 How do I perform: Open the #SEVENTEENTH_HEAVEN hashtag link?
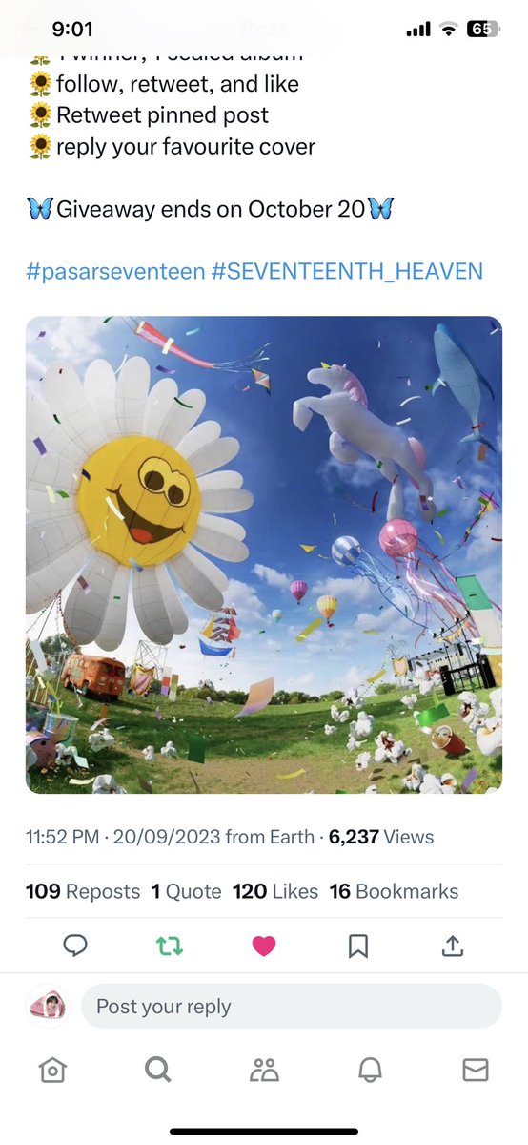click(347, 271)
